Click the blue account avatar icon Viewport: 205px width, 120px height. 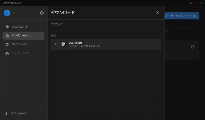tap(7, 13)
